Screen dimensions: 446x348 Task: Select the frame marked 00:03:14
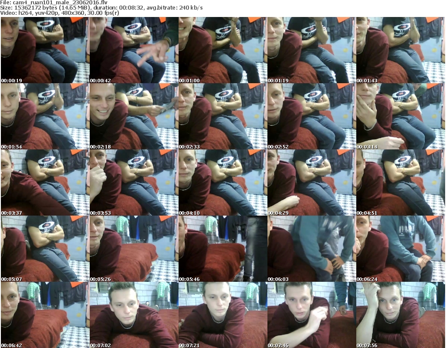pyautogui.click(x=400, y=116)
